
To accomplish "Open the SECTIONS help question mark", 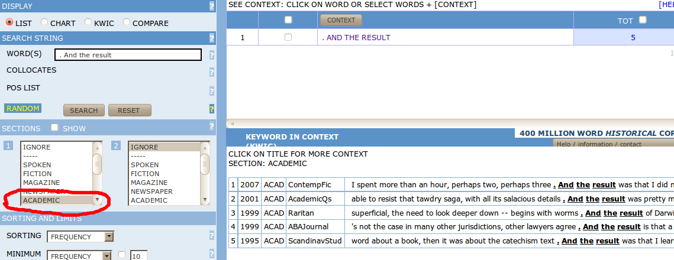I will [212, 126].
